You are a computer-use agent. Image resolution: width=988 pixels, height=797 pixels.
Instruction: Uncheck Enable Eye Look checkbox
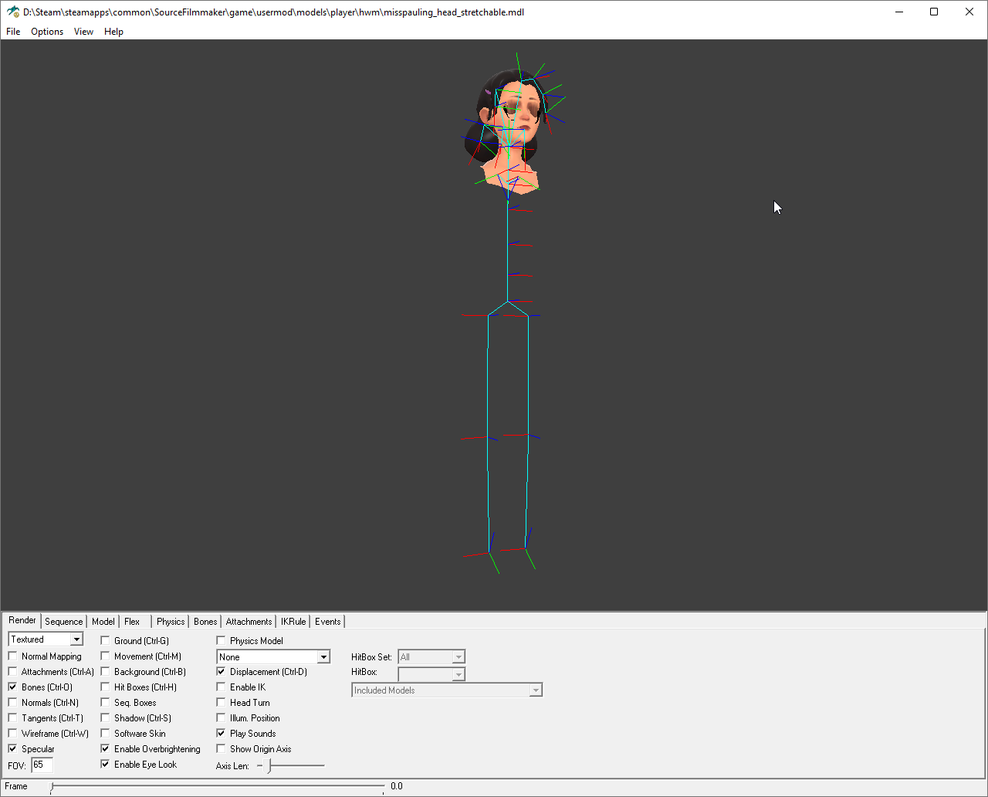point(105,765)
